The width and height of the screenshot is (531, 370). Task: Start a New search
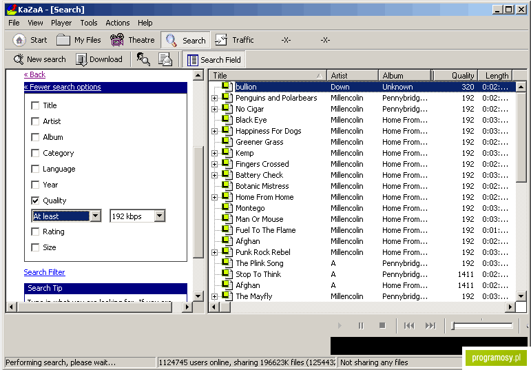click(40, 59)
